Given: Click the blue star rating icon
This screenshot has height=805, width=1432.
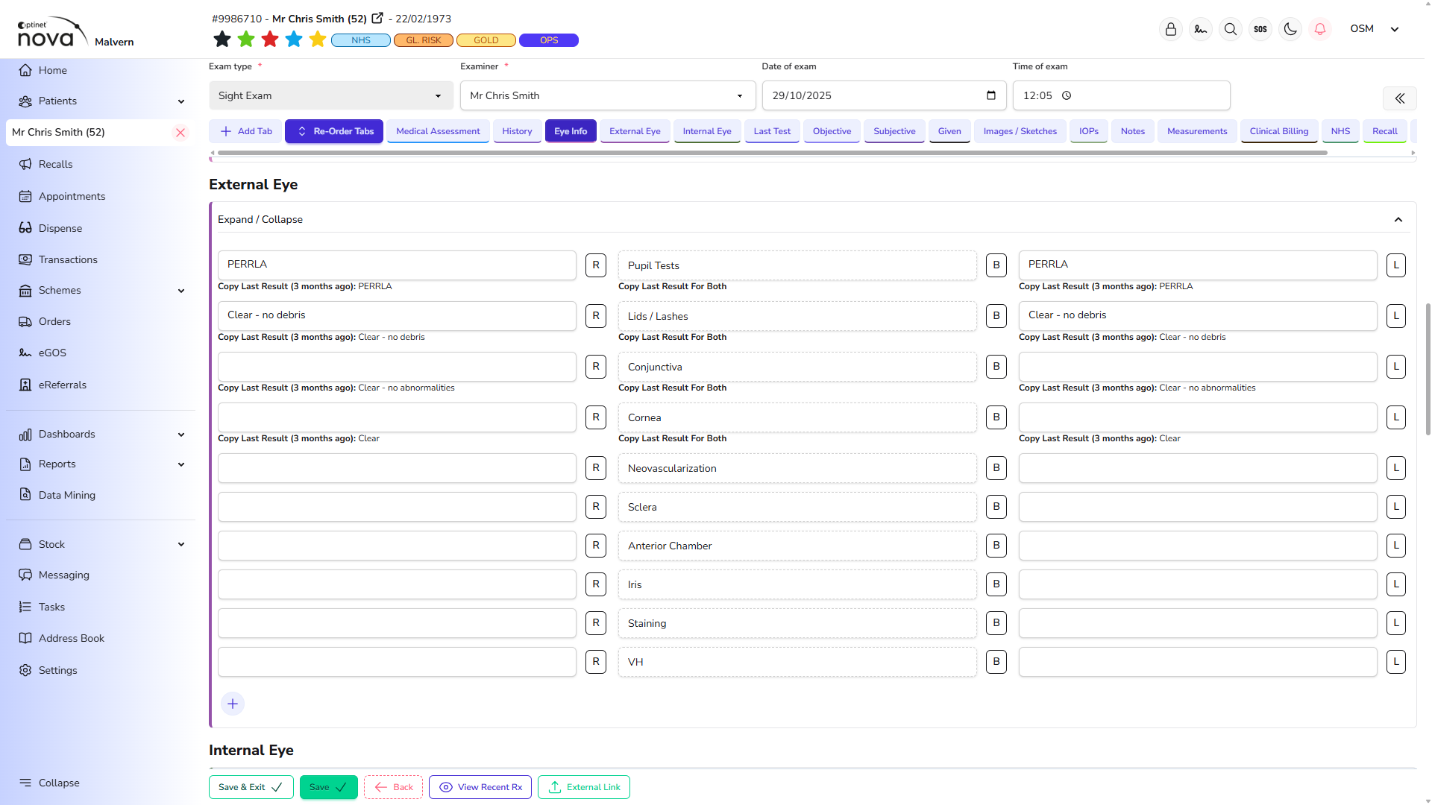Looking at the screenshot, I should click(x=294, y=40).
